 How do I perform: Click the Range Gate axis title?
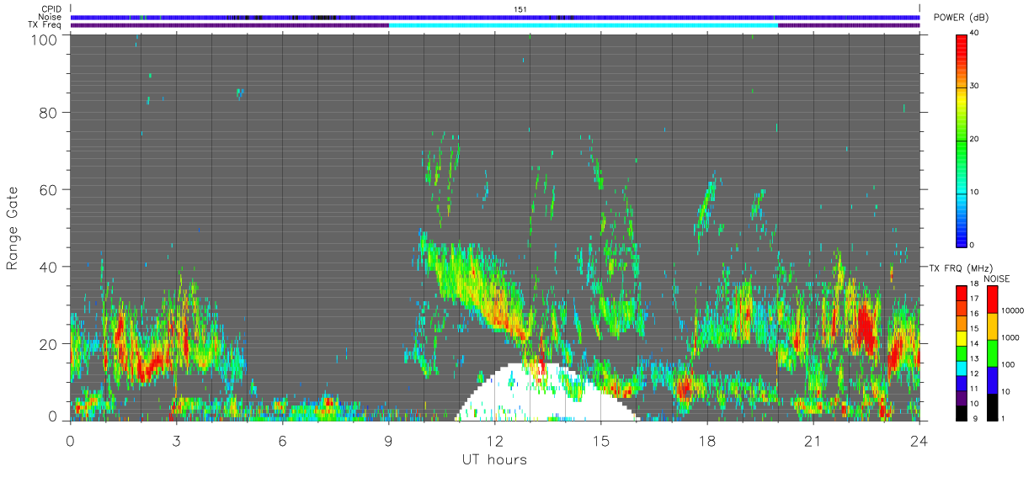13,229
